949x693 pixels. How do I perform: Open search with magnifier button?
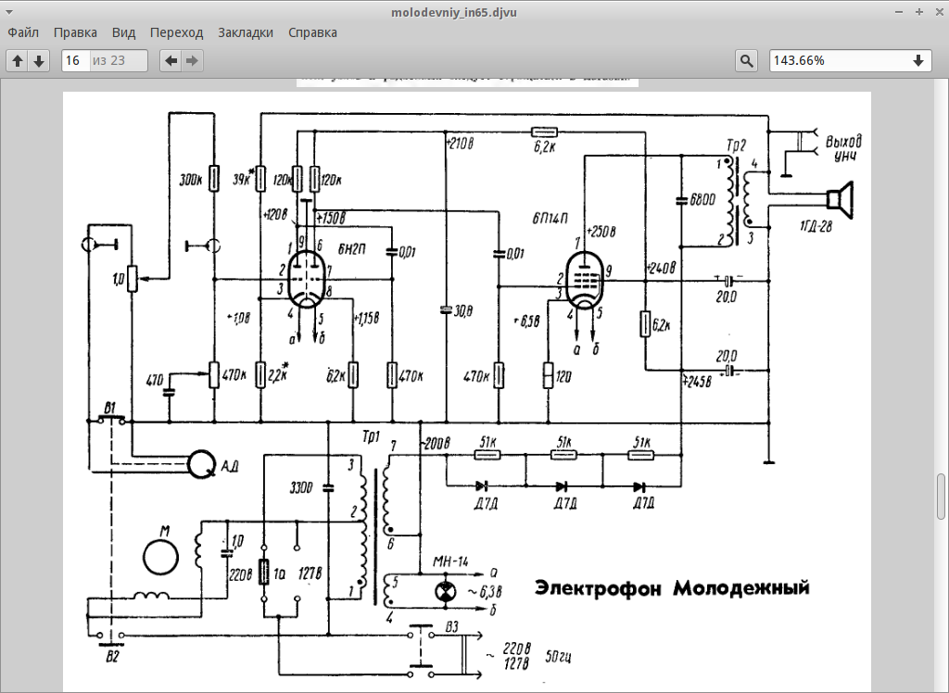[747, 60]
